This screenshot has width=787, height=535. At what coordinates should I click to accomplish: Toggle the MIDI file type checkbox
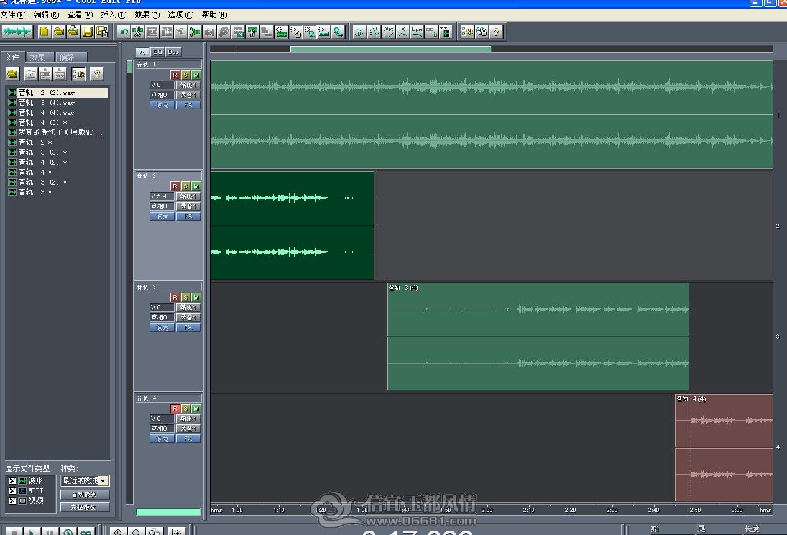point(12,491)
